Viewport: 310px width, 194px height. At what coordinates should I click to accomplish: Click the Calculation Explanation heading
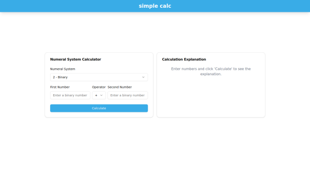(x=184, y=59)
